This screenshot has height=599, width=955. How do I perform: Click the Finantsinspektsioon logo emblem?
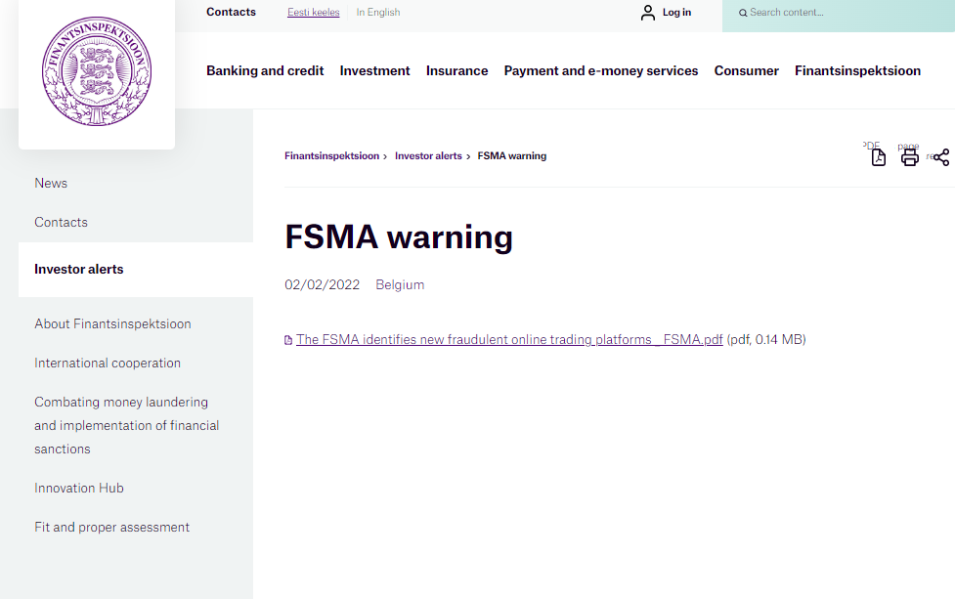[97, 71]
